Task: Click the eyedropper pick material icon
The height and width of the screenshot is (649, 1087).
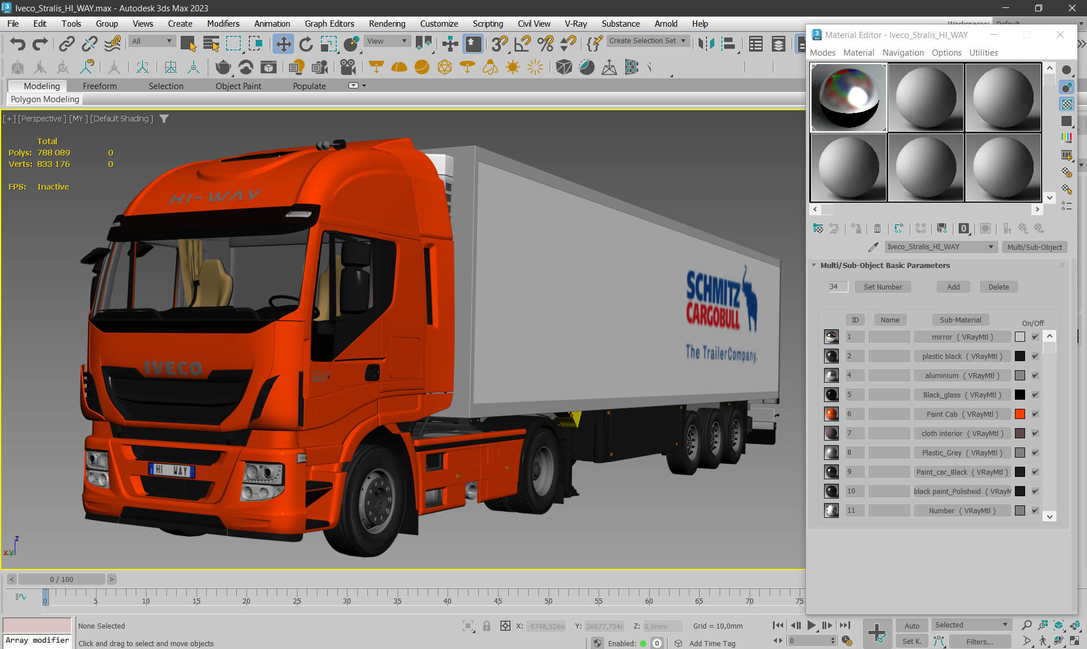Action: (x=873, y=247)
